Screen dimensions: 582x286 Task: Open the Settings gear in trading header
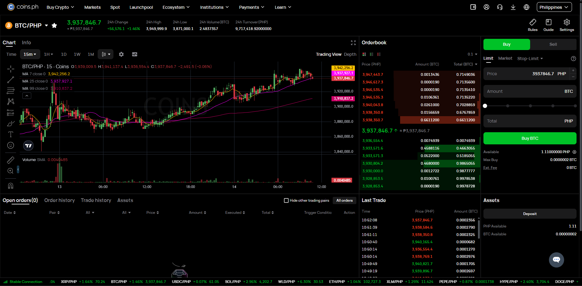(567, 25)
